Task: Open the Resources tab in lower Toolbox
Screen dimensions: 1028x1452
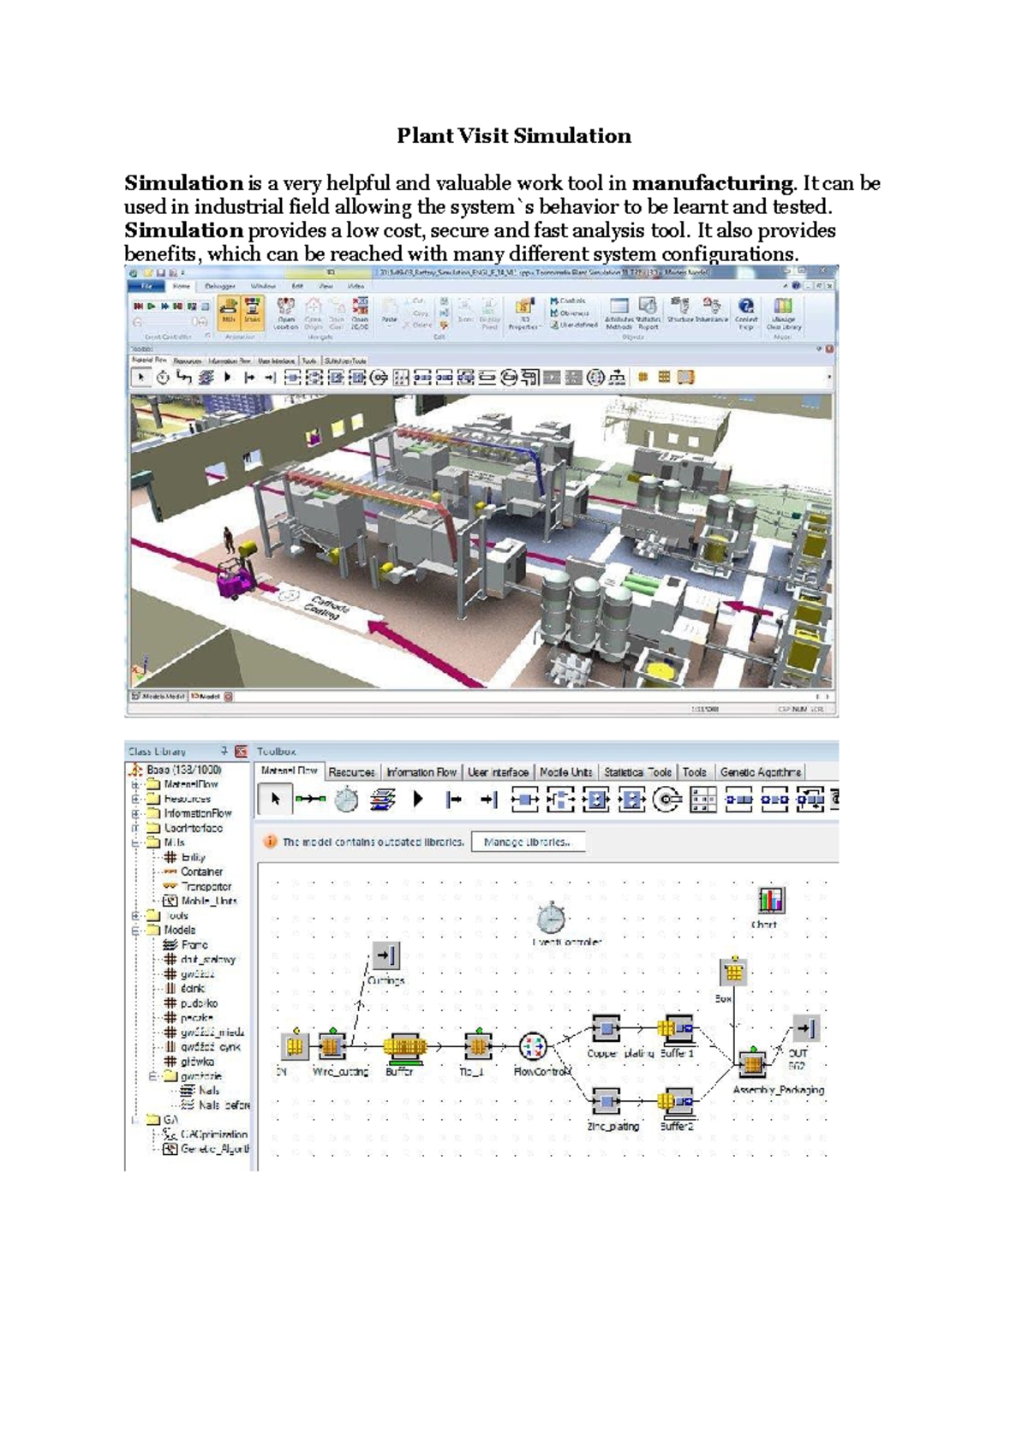Action: tap(352, 771)
